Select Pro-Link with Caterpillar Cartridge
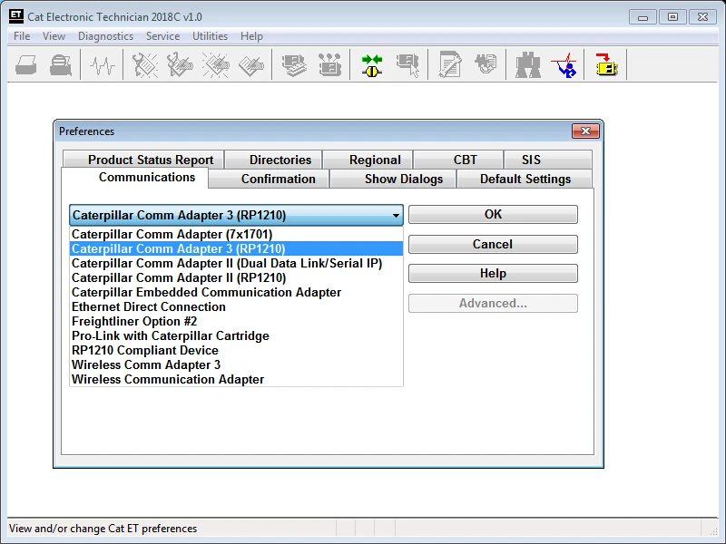This screenshot has height=544, width=726. click(236, 335)
